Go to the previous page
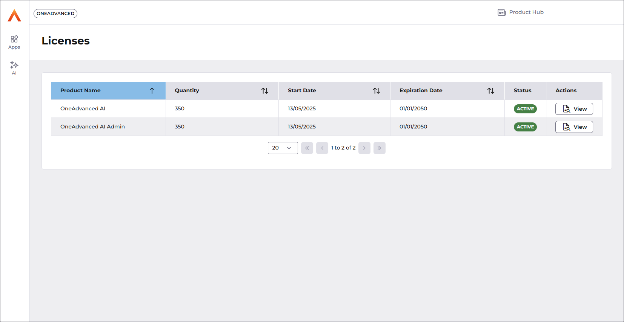624x322 pixels. pyautogui.click(x=322, y=148)
